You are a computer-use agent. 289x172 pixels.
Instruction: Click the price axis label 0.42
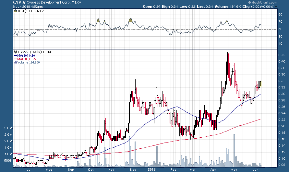[282, 55]
